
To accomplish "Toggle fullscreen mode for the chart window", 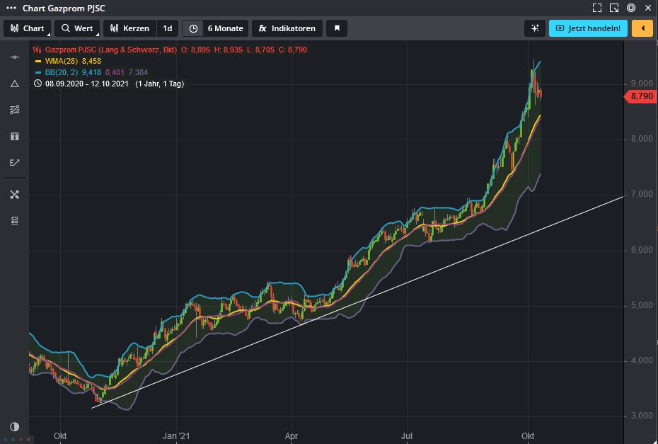I will point(597,8).
